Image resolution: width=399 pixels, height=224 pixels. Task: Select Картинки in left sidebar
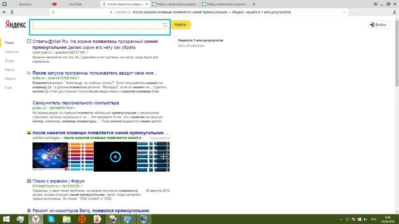pyautogui.click(x=11, y=52)
